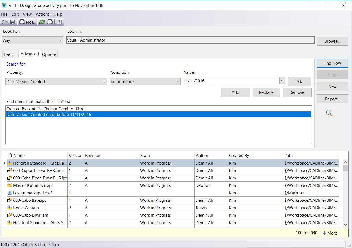Click the results scrollbar up arrow
Screen dimensions: 352x248
pyautogui.click(x=345, y=162)
